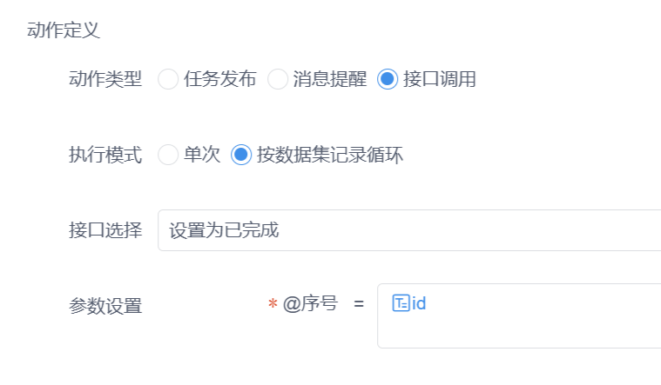The height and width of the screenshot is (385, 661).
Task: Click the 执行模式 field label
Action: [105, 155]
